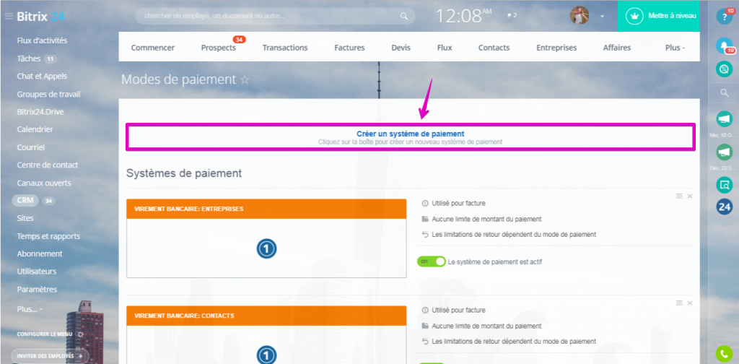
Task: Open Tâches in left menu
Action: (x=30, y=59)
